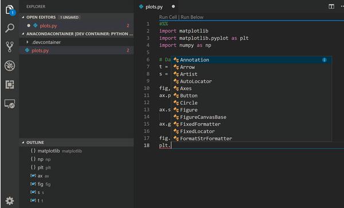Click line 2 'import matplotlib' code
This screenshot has width=344, height=208.
tap(183, 31)
